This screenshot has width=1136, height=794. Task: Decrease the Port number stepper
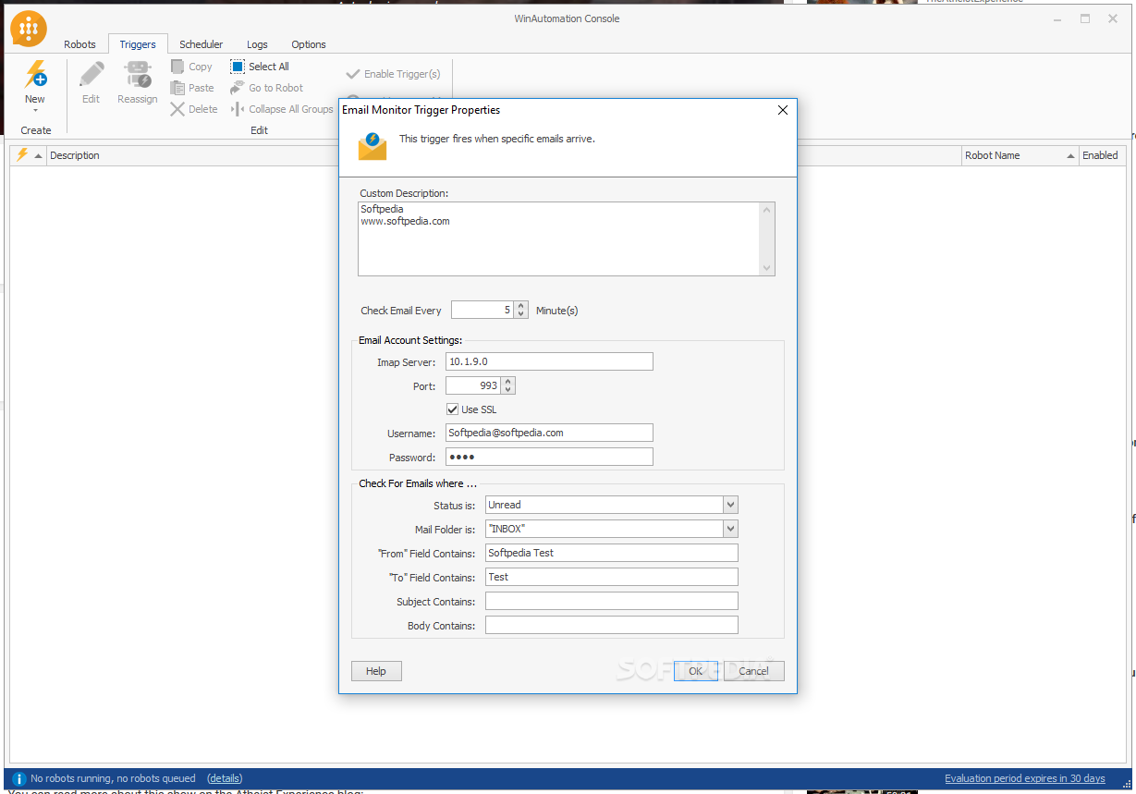click(x=507, y=390)
